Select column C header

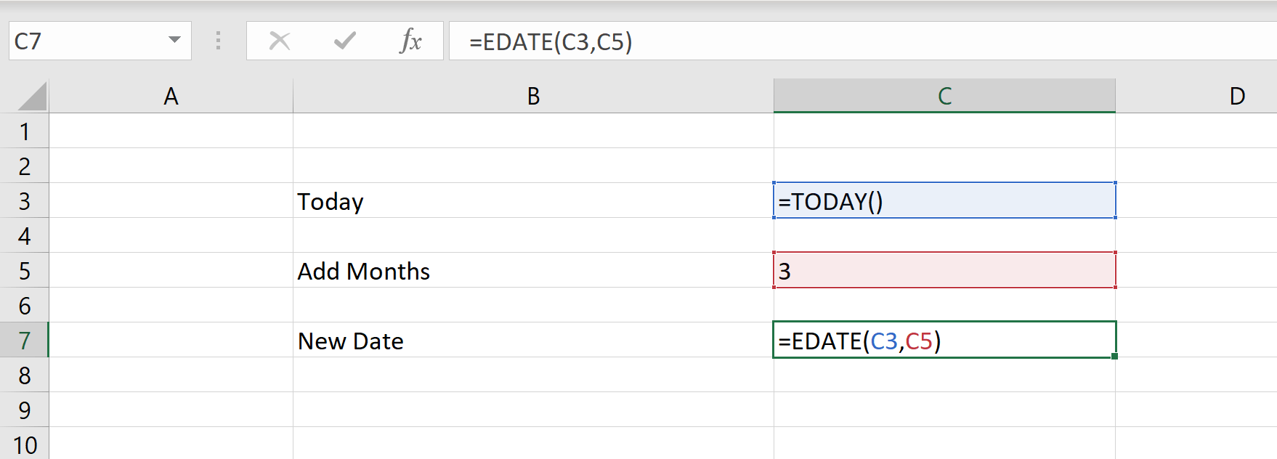pos(944,95)
